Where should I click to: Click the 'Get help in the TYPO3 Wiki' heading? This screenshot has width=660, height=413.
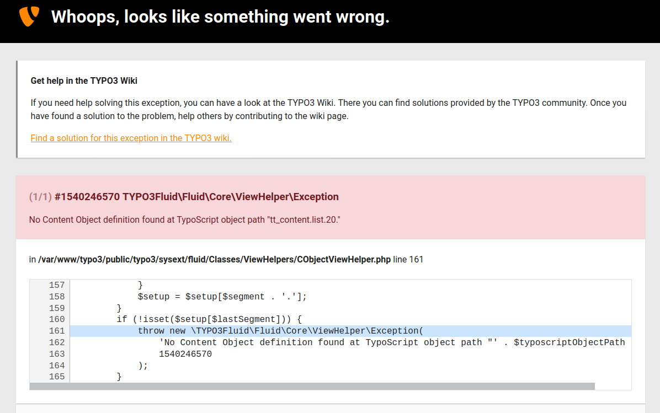pos(84,81)
